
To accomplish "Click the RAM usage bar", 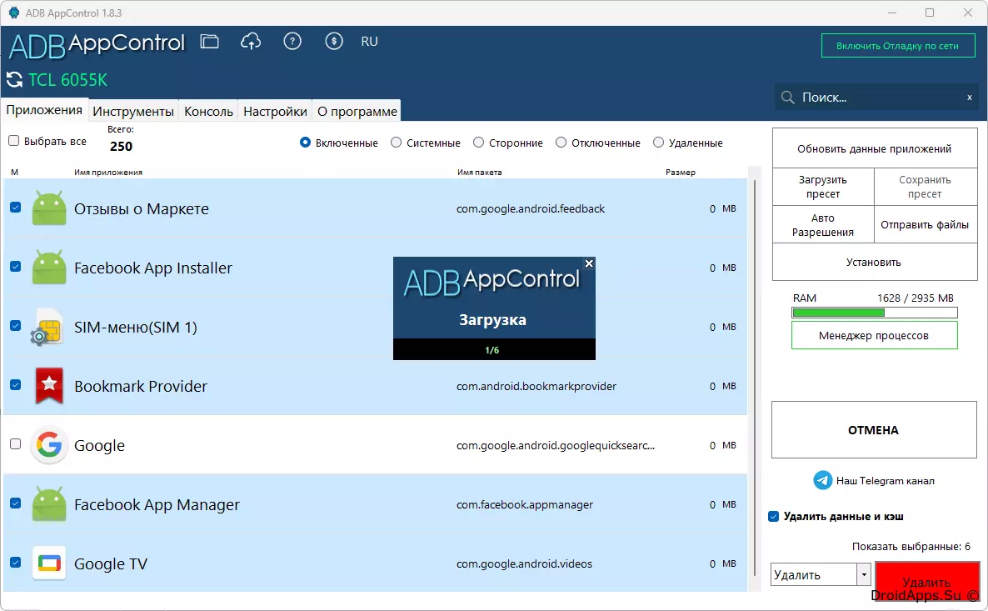I will [x=875, y=312].
